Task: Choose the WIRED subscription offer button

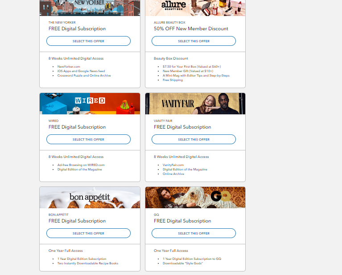Action: tap(88, 139)
